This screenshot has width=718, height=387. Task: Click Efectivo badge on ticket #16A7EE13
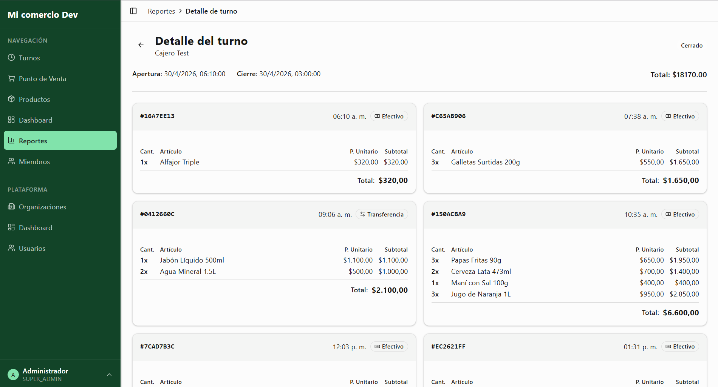(x=389, y=116)
